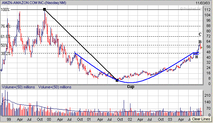
Task: Click the 48 price axis value
Action: click(208, 52)
